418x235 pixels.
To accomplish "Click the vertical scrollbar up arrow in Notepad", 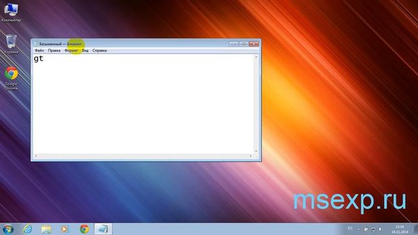I will point(256,57).
